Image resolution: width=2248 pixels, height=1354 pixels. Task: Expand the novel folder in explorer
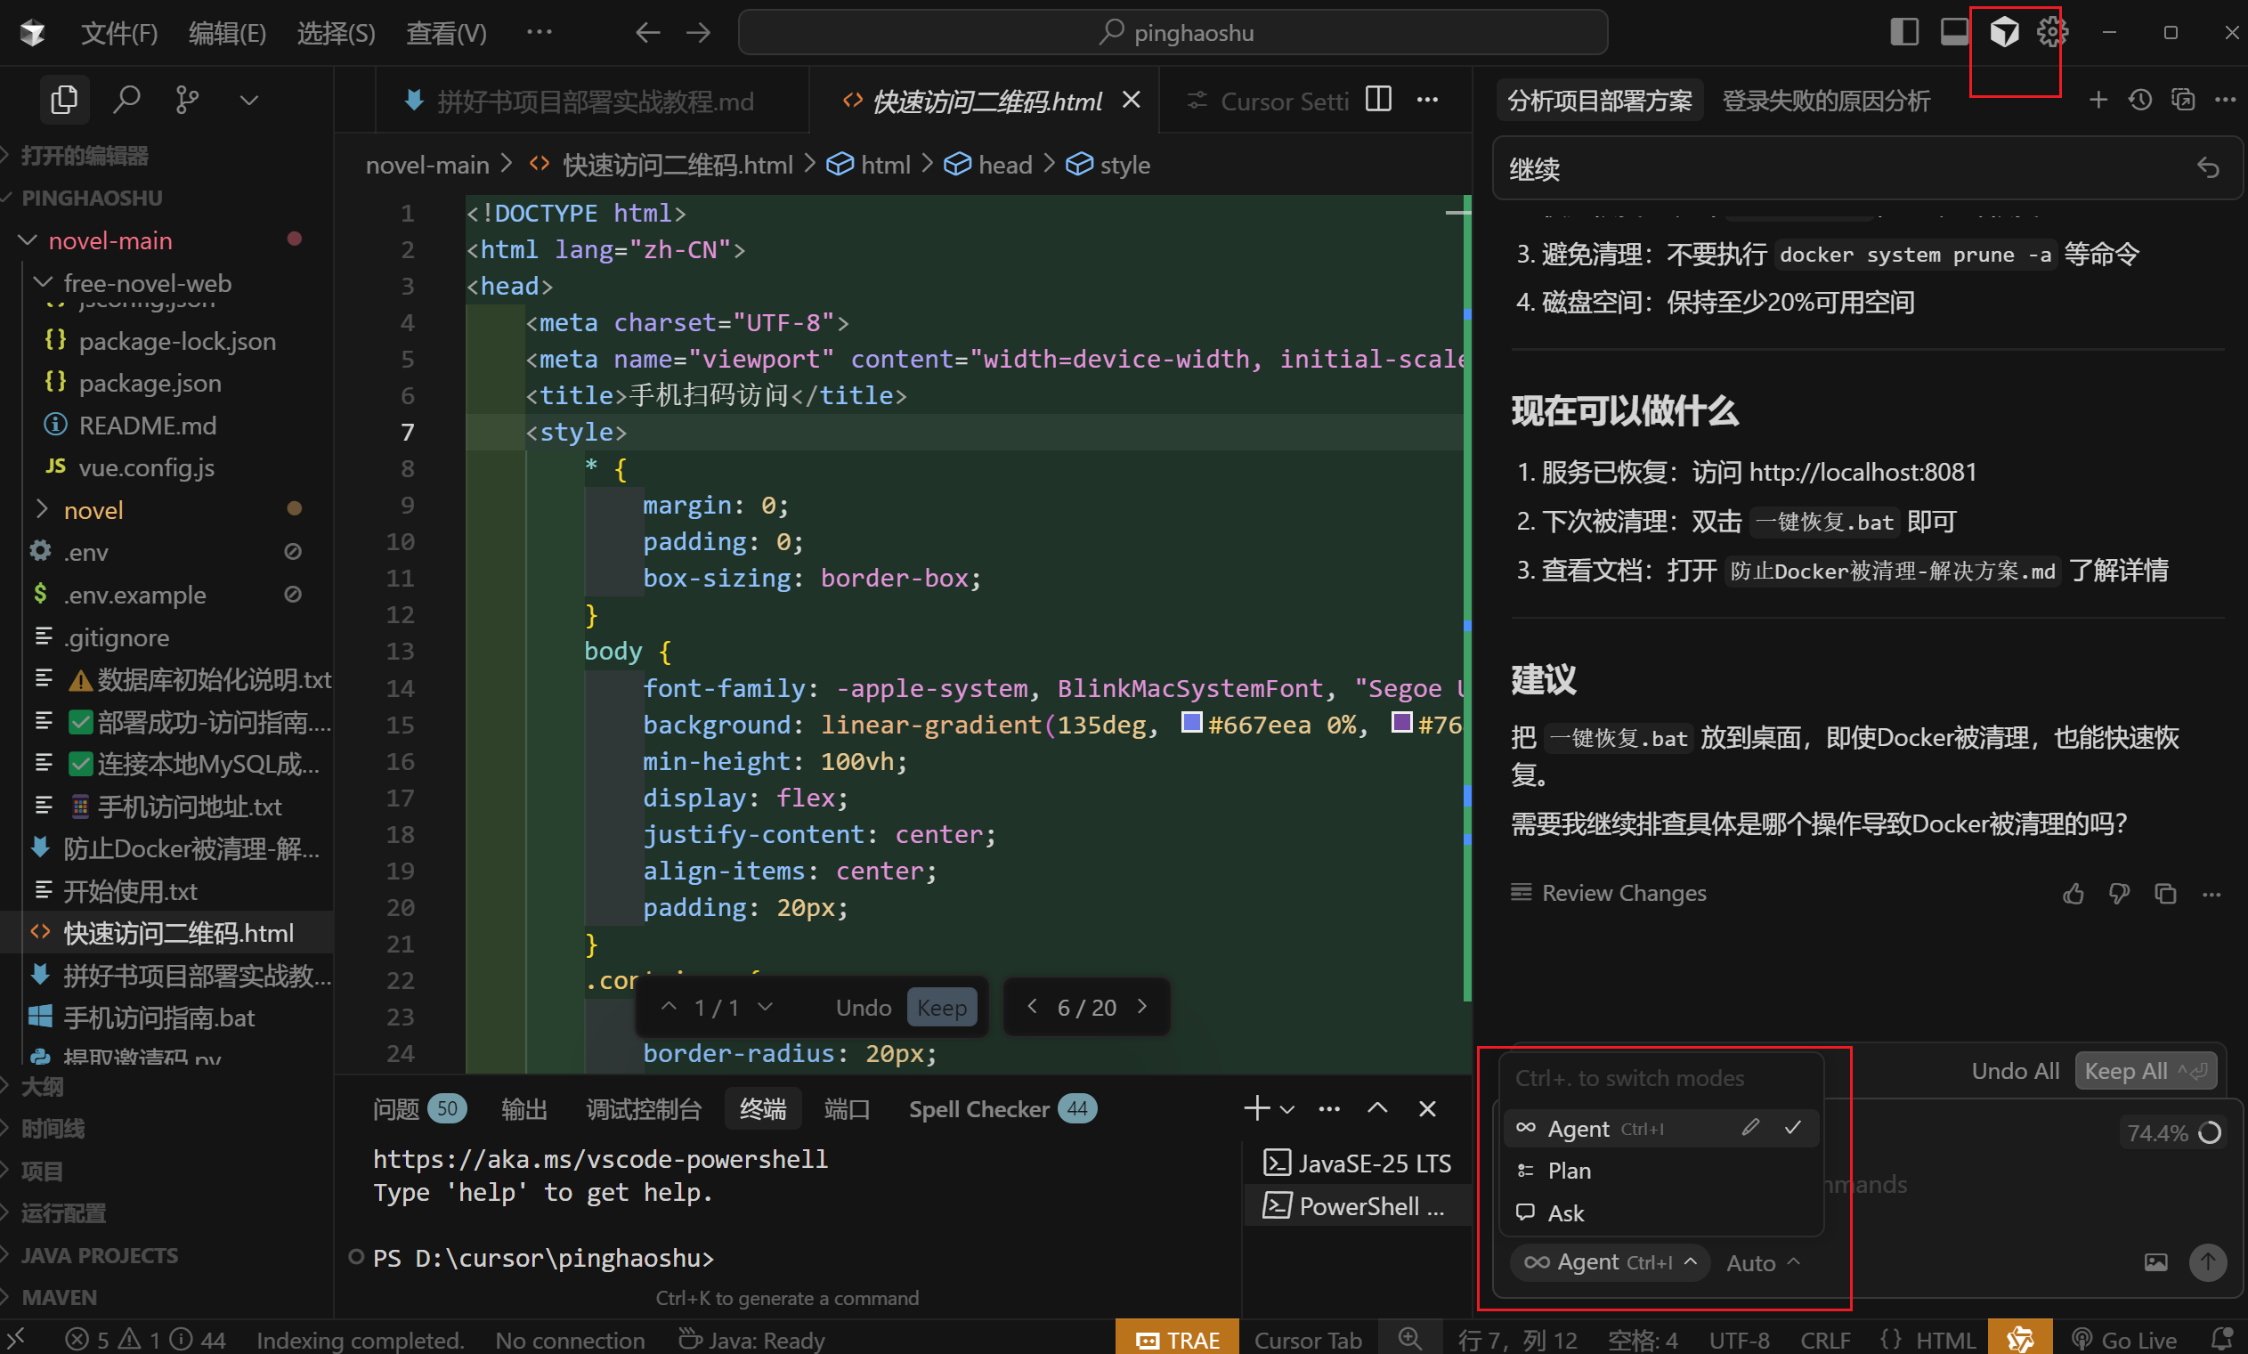93,510
